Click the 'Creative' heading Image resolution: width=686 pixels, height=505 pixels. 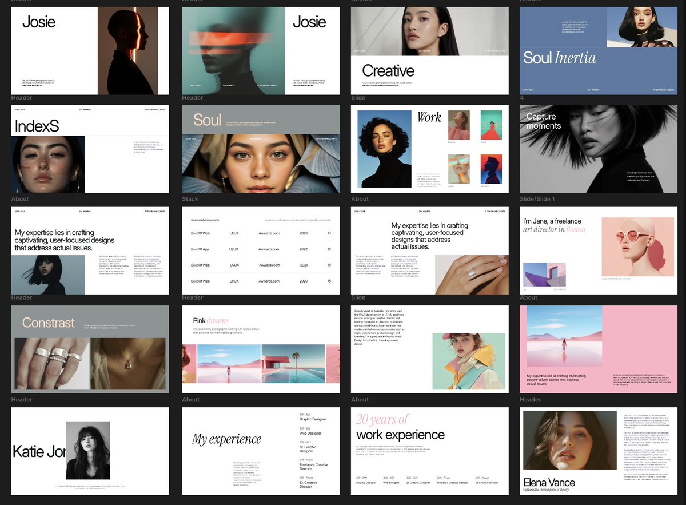[x=388, y=71]
